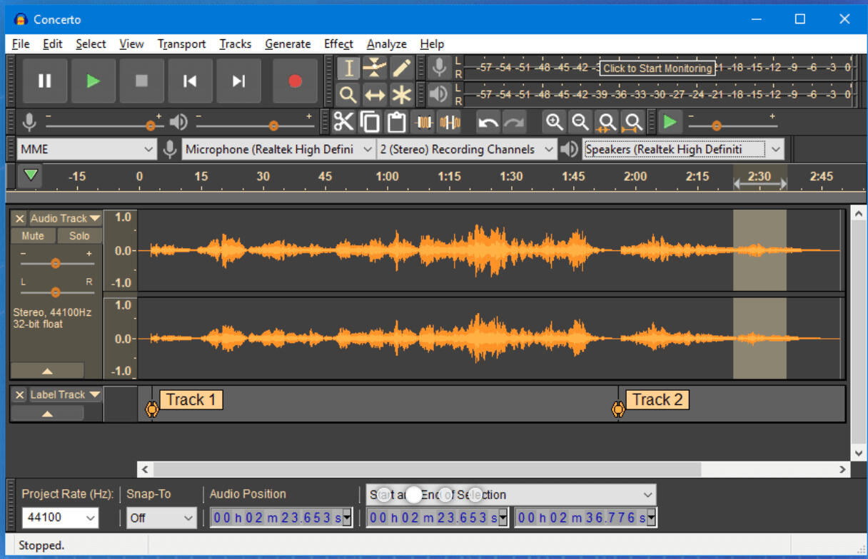Select the Multi-Tool asterisk icon
868x559 pixels.
[401, 94]
